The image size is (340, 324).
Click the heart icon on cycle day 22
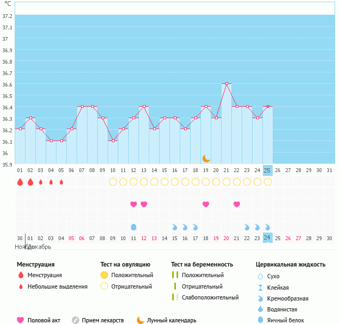point(237,204)
